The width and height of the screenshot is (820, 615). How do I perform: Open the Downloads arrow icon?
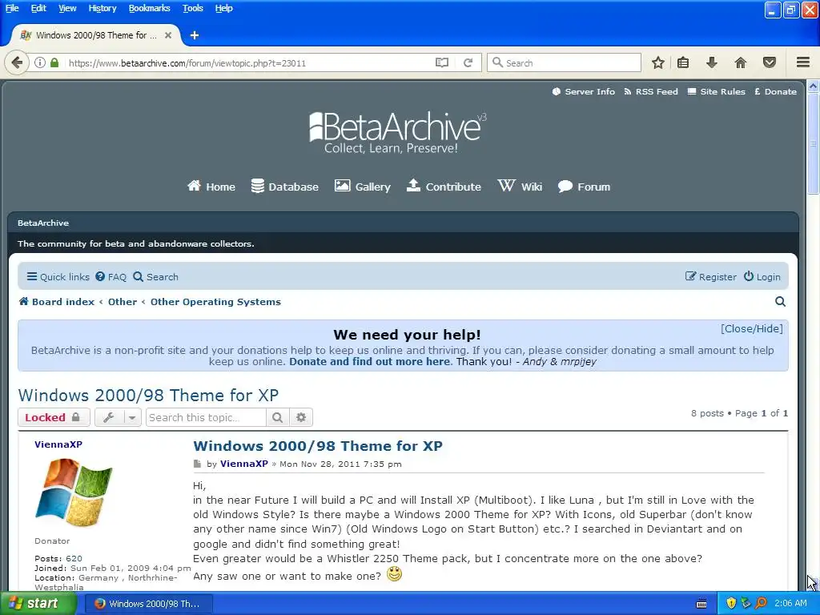711,62
